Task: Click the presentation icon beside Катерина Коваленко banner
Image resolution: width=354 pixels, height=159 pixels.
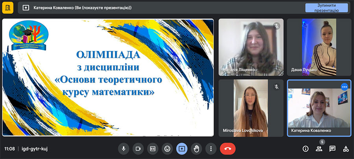Action: click(x=26, y=8)
